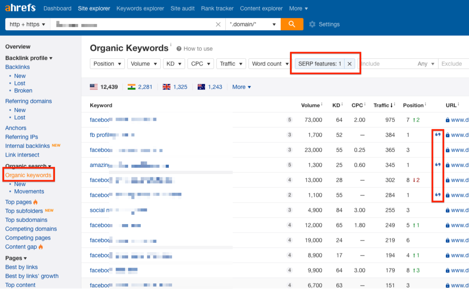Click lock icon in the 4,900 volume row
This screenshot has width=469, height=292.
click(447, 210)
